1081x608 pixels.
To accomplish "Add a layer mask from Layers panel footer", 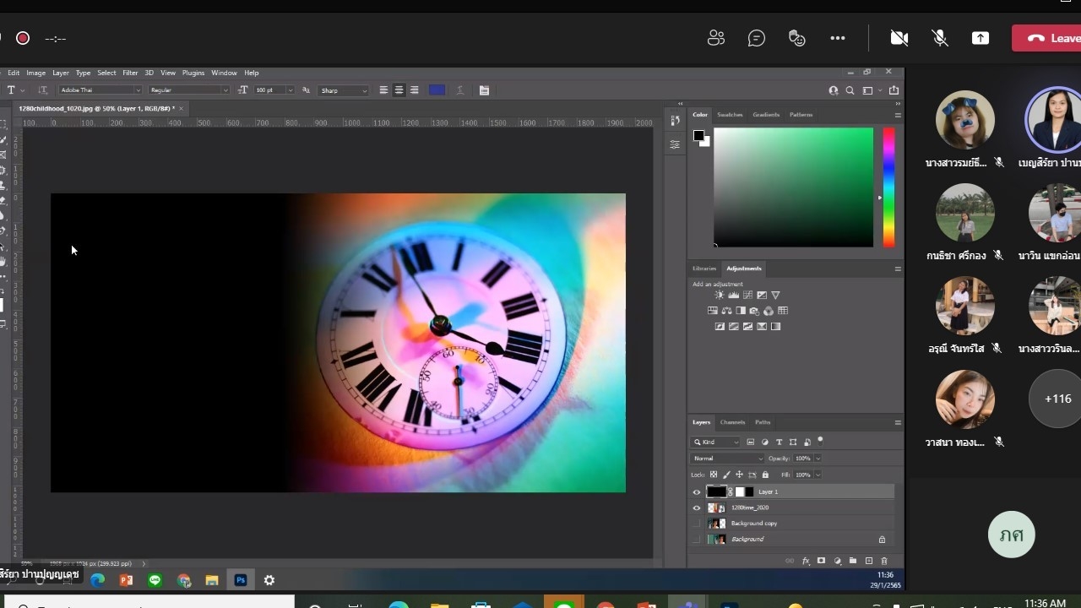I will click(821, 561).
